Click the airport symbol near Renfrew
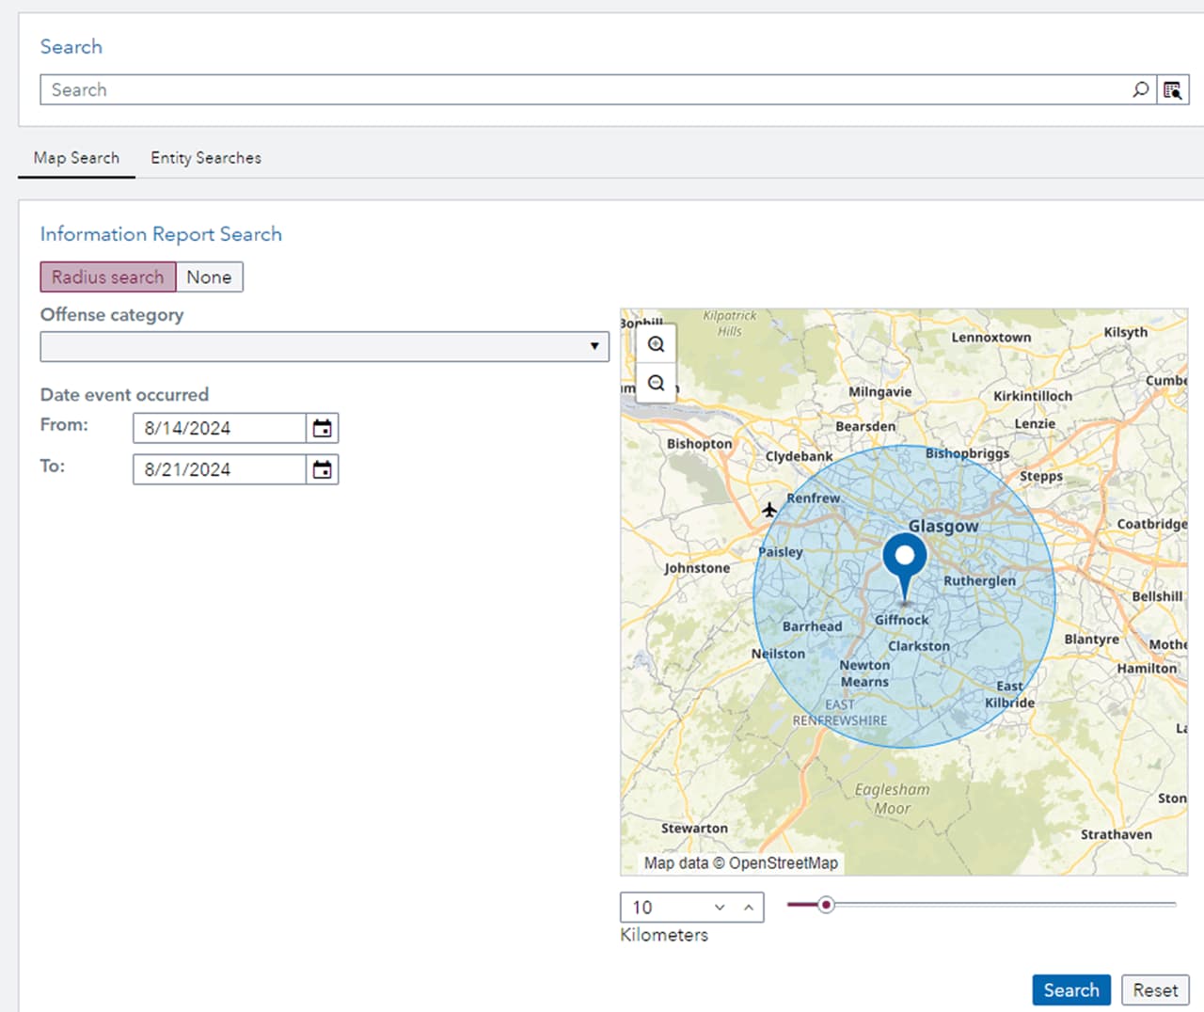Screen dimensions: 1204x1012 pos(769,510)
